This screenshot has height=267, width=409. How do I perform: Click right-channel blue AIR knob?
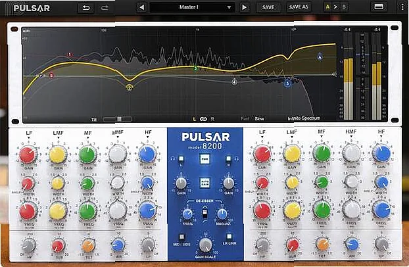[352, 244]
